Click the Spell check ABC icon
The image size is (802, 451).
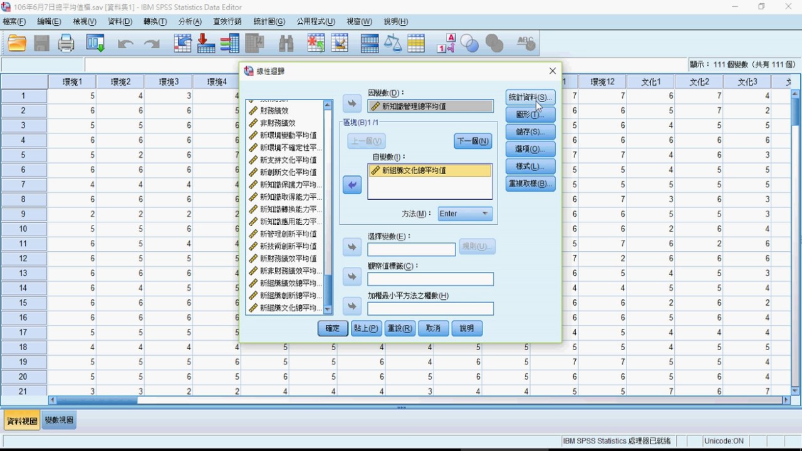click(526, 43)
